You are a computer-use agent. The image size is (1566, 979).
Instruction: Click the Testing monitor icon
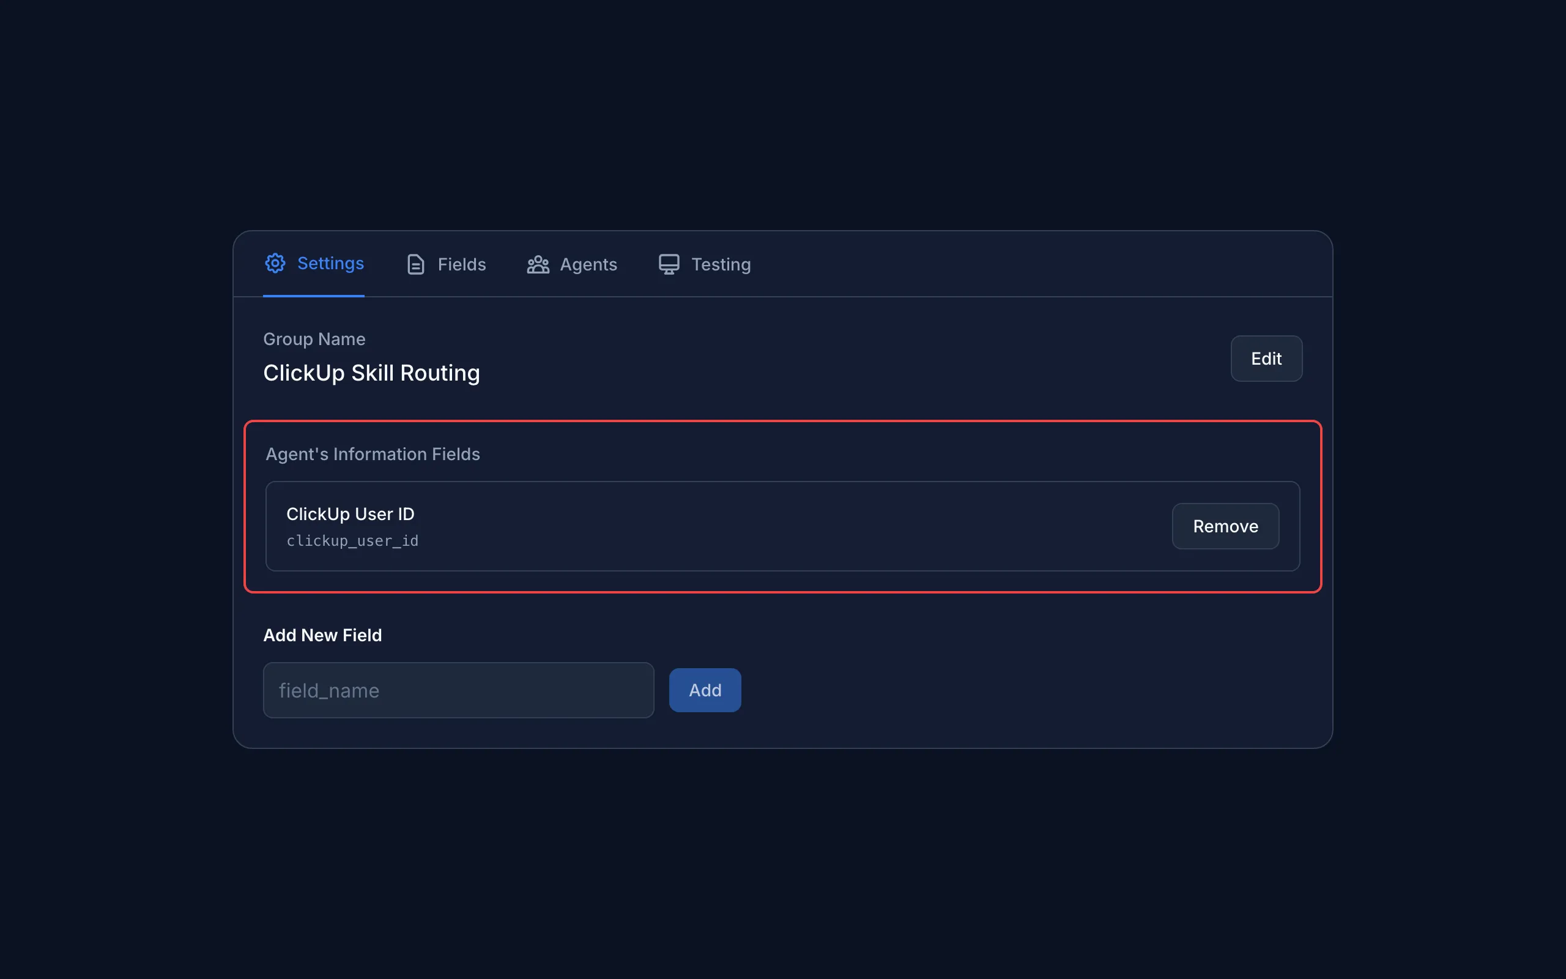(668, 264)
